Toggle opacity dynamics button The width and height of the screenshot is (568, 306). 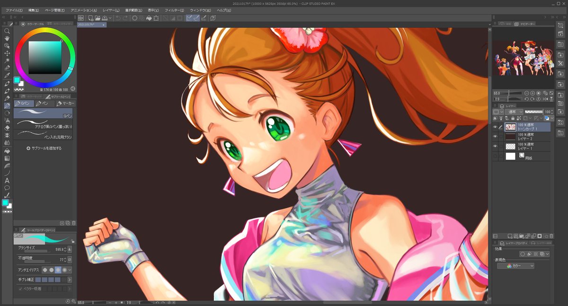pyautogui.click(x=70, y=259)
